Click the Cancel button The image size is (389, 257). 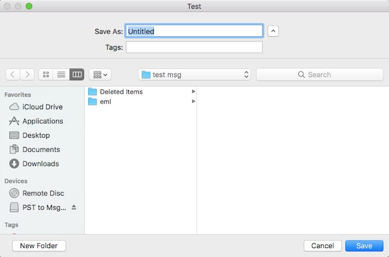323,246
